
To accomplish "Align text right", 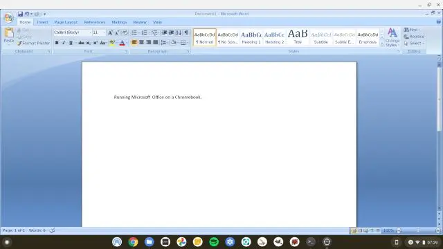I will coord(148,43).
